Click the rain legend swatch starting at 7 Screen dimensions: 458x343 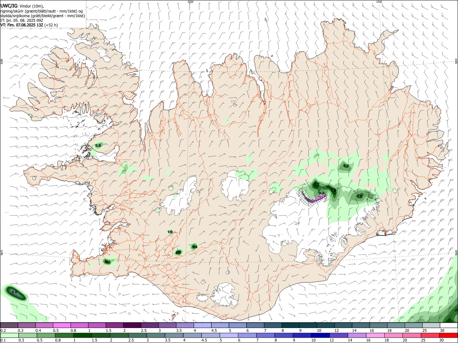(x=265, y=335)
